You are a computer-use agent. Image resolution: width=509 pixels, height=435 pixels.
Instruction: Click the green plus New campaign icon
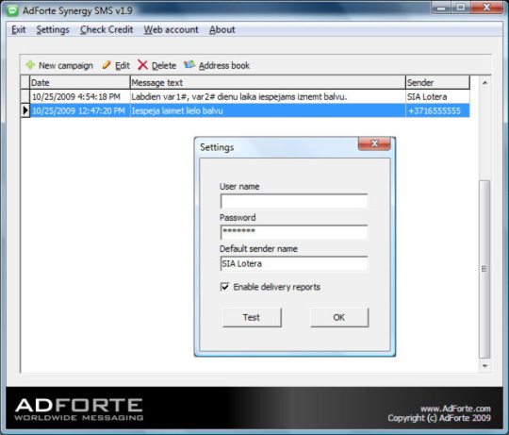click(30, 65)
